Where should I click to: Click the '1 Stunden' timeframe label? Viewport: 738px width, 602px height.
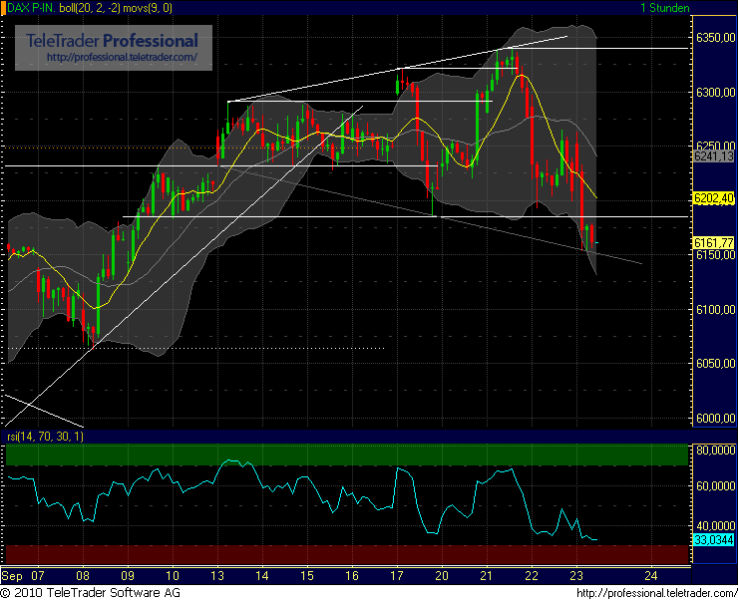(664, 8)
